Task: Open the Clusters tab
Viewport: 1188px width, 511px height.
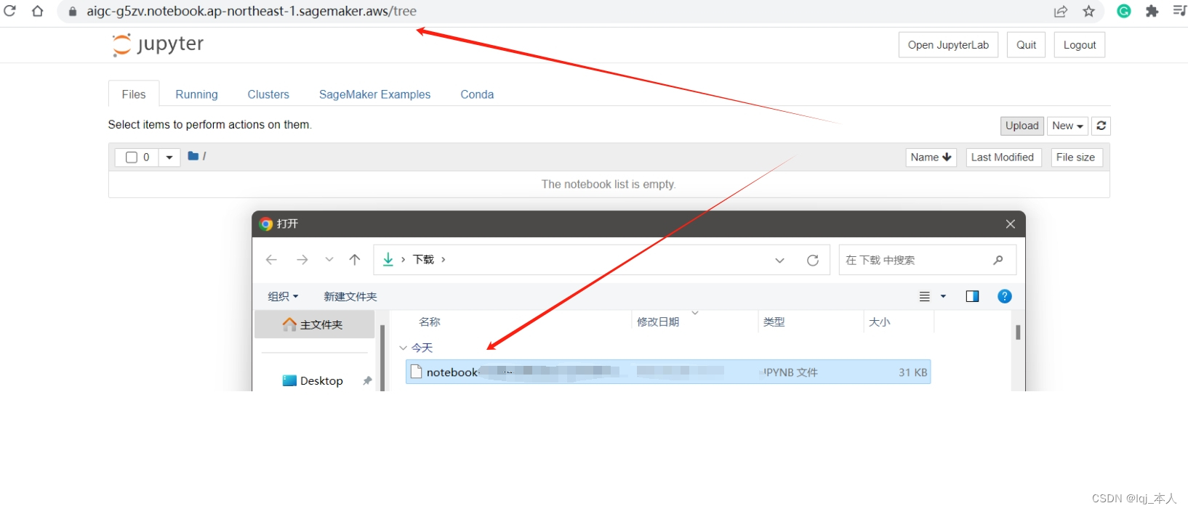Action: pyautogui.click(x=268, y=94)
